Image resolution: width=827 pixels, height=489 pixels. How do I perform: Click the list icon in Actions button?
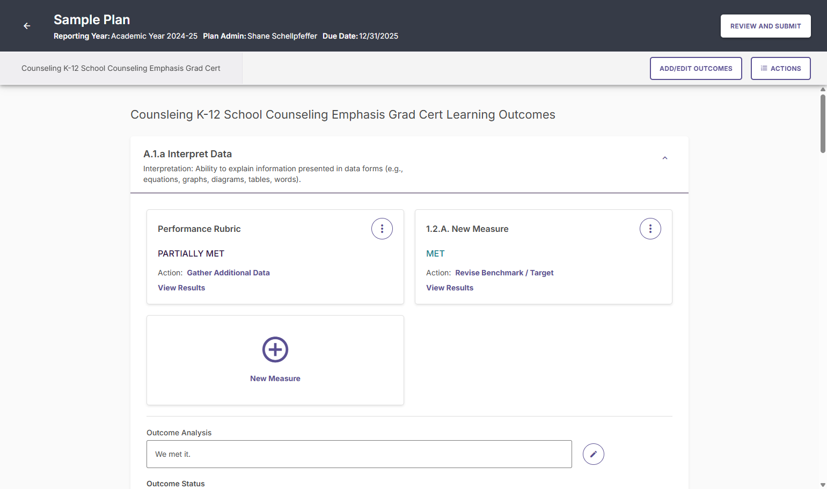[x=764, y=68]
